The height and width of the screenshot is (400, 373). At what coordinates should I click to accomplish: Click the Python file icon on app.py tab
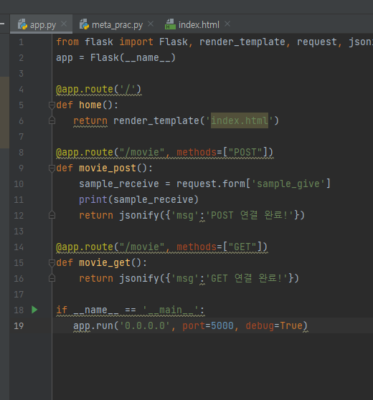click(22, 24)
